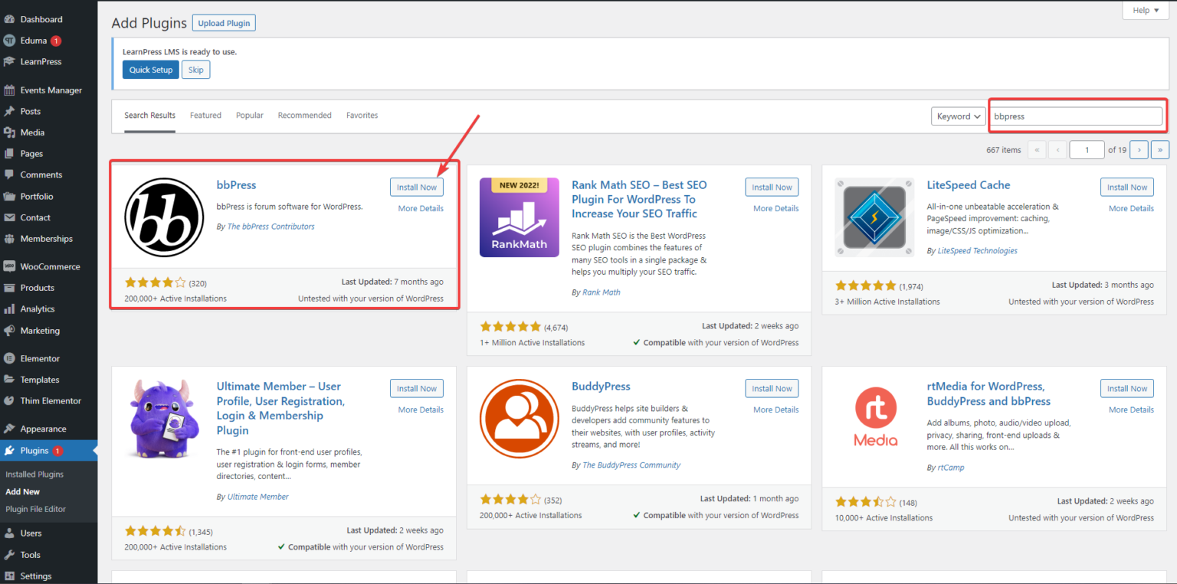Viewport: 1177px width, 584px height.
Task: Open the Keyword search type dropdown
Action: (958, 116)
